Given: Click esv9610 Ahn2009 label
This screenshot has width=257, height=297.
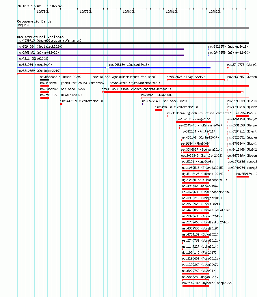Looking at the screenshot, I should pyautogui.click(x=195, y=143).
